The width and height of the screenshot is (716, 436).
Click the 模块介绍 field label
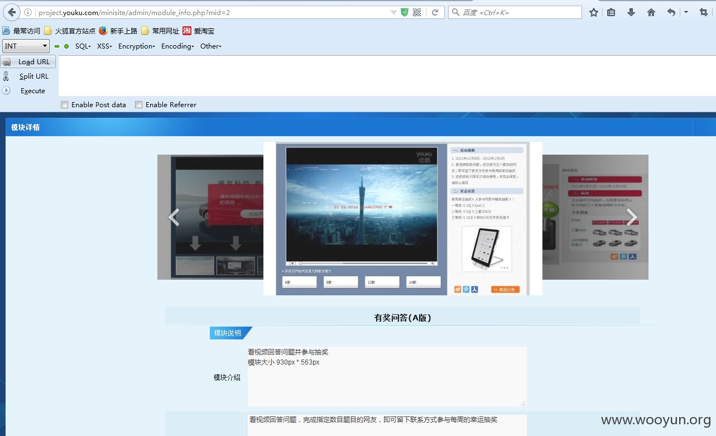pos(227,377)
